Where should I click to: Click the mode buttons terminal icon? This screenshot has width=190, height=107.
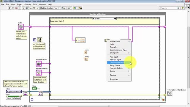click(39, 64)
